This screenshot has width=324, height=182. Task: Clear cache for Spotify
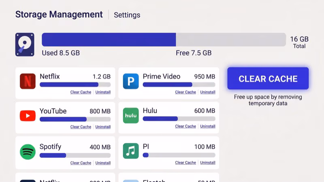click(81, 163)
